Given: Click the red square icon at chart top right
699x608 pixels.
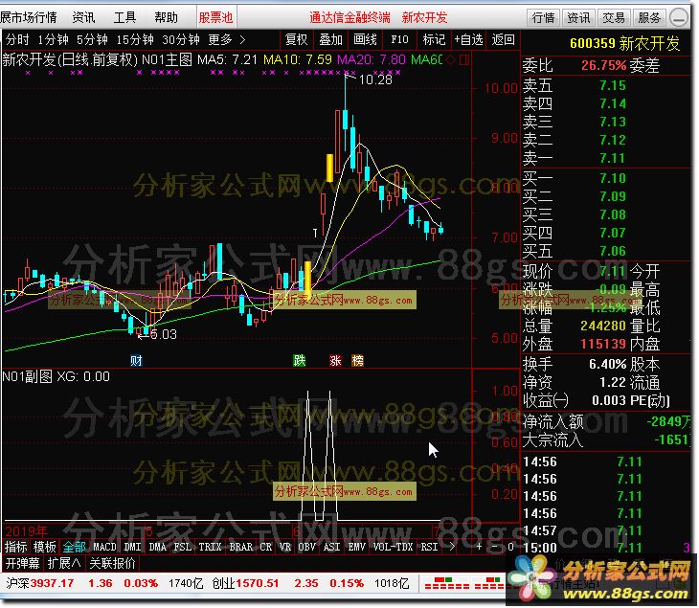Looking at the screenshot, I should point(464,59).
